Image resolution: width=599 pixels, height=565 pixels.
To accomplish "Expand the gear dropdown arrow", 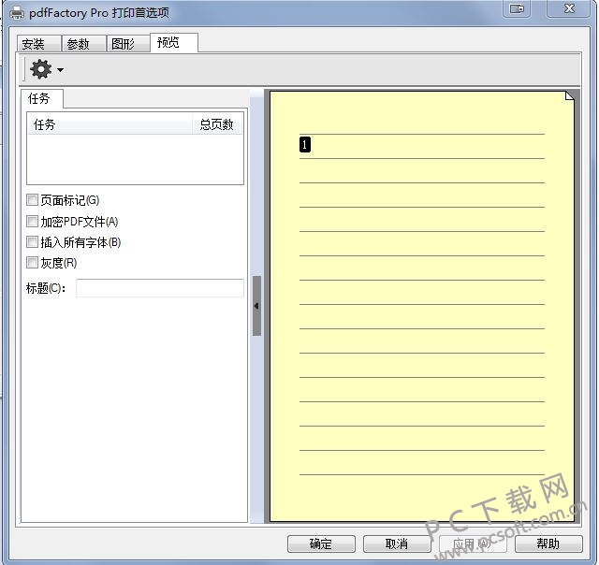I will click(x=60, y=70).
